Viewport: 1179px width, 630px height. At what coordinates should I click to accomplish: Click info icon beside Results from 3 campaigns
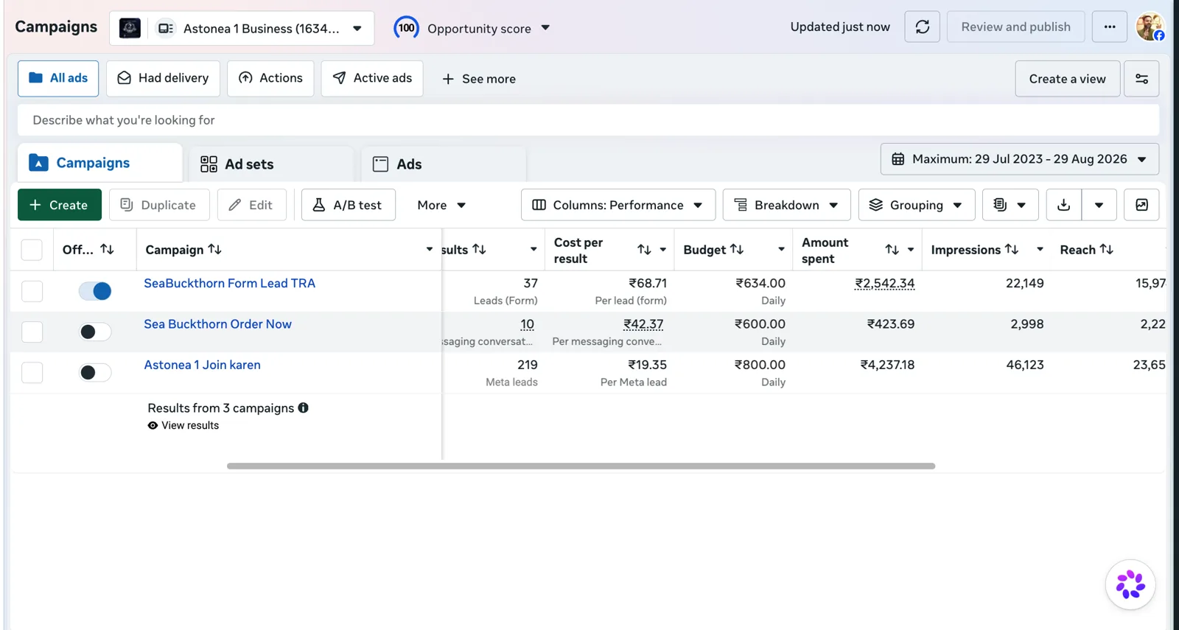(303, 407)
